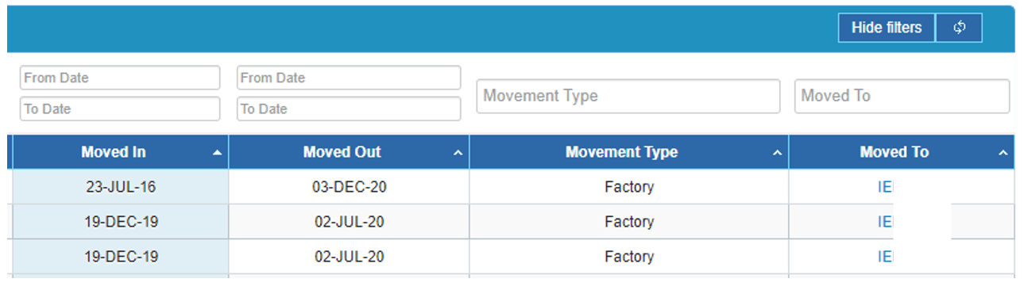
Task: Select the Movement Type column header
Action: tap(629, 152)
